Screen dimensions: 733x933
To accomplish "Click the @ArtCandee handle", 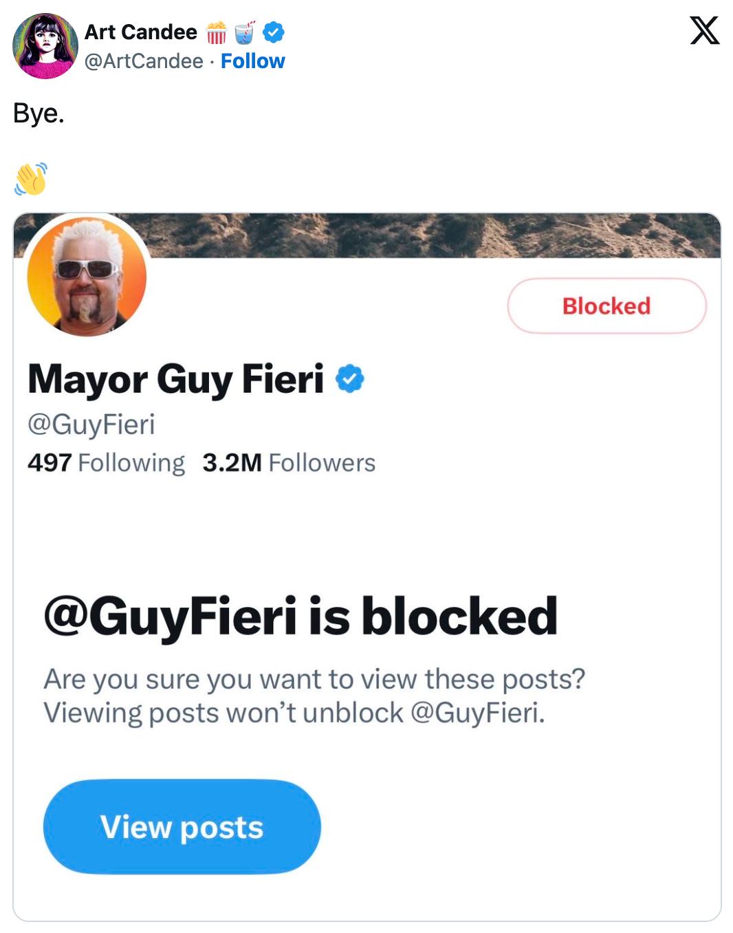I will tap(144, 61).
